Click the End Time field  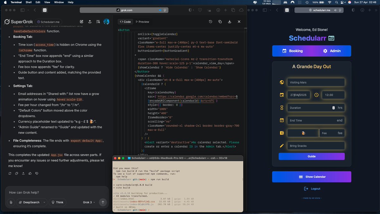[x=316, y=120]
